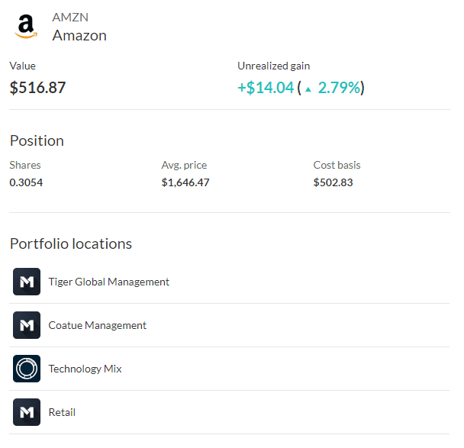Click the 0.3054 shares figure
Viewport: 464px width, 448px height.
[26, 182]
